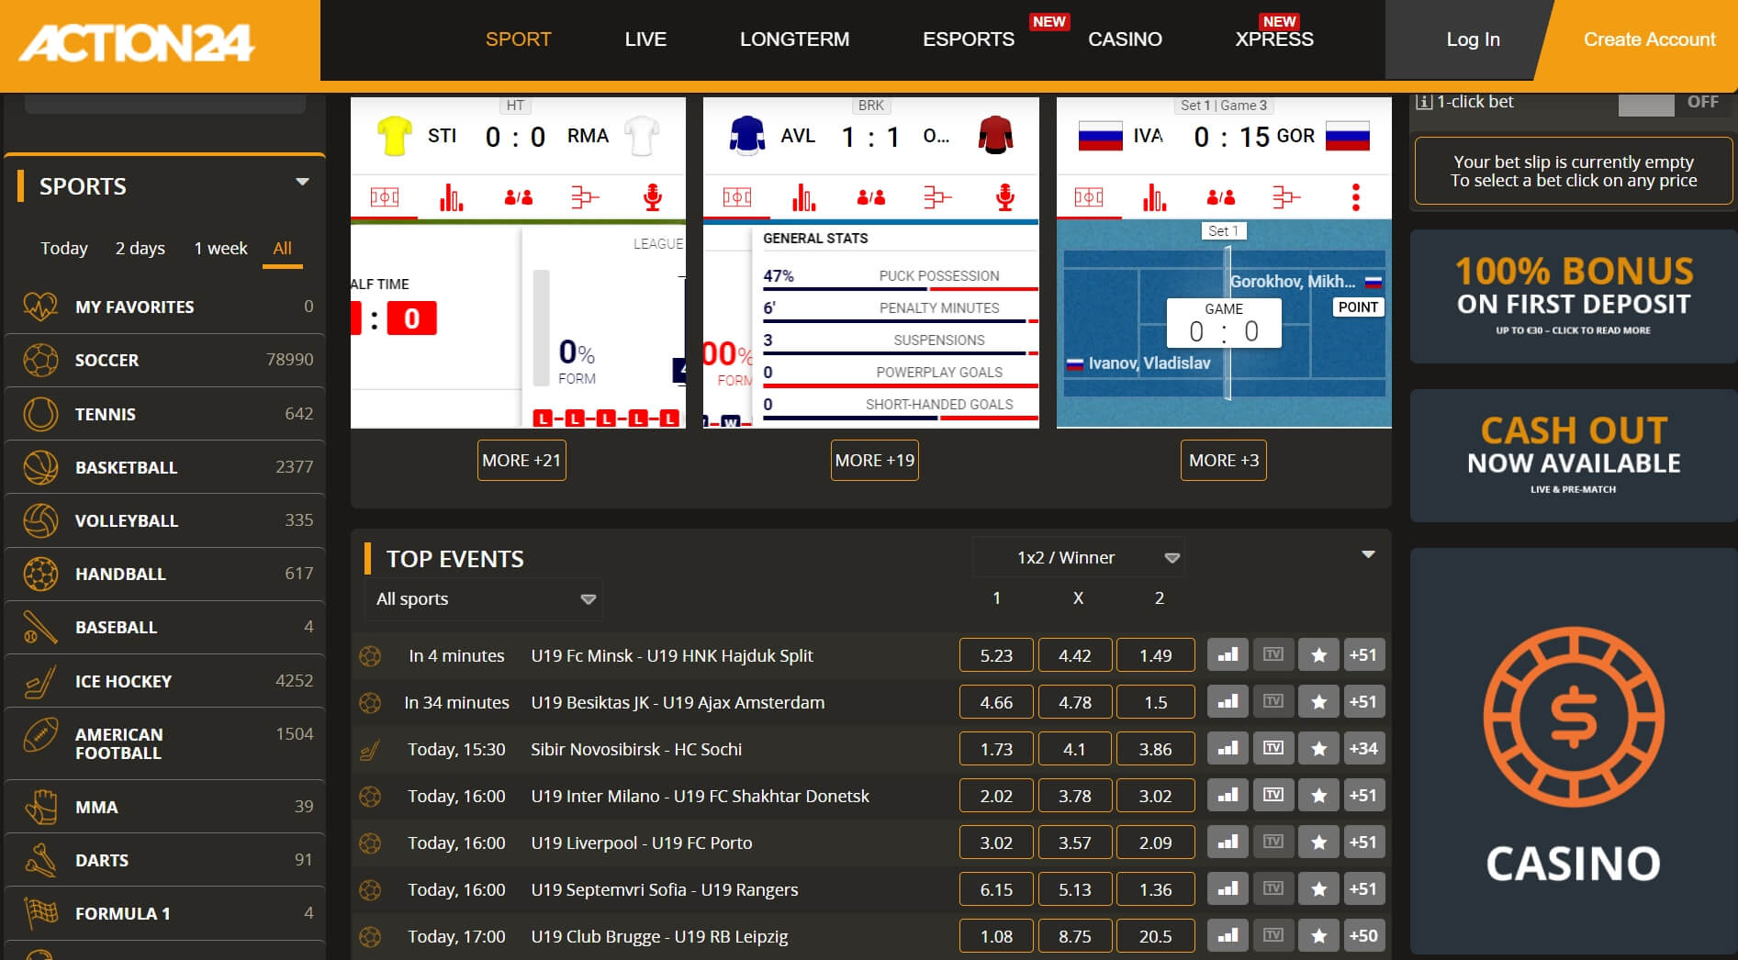1738x960 pixels.
Task: Open head-to-head icon in AVL hockey card
Action: tap(871, 197)
